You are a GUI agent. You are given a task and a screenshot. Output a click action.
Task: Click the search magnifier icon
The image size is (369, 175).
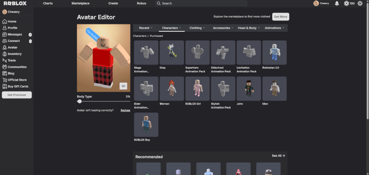point(159,3)
